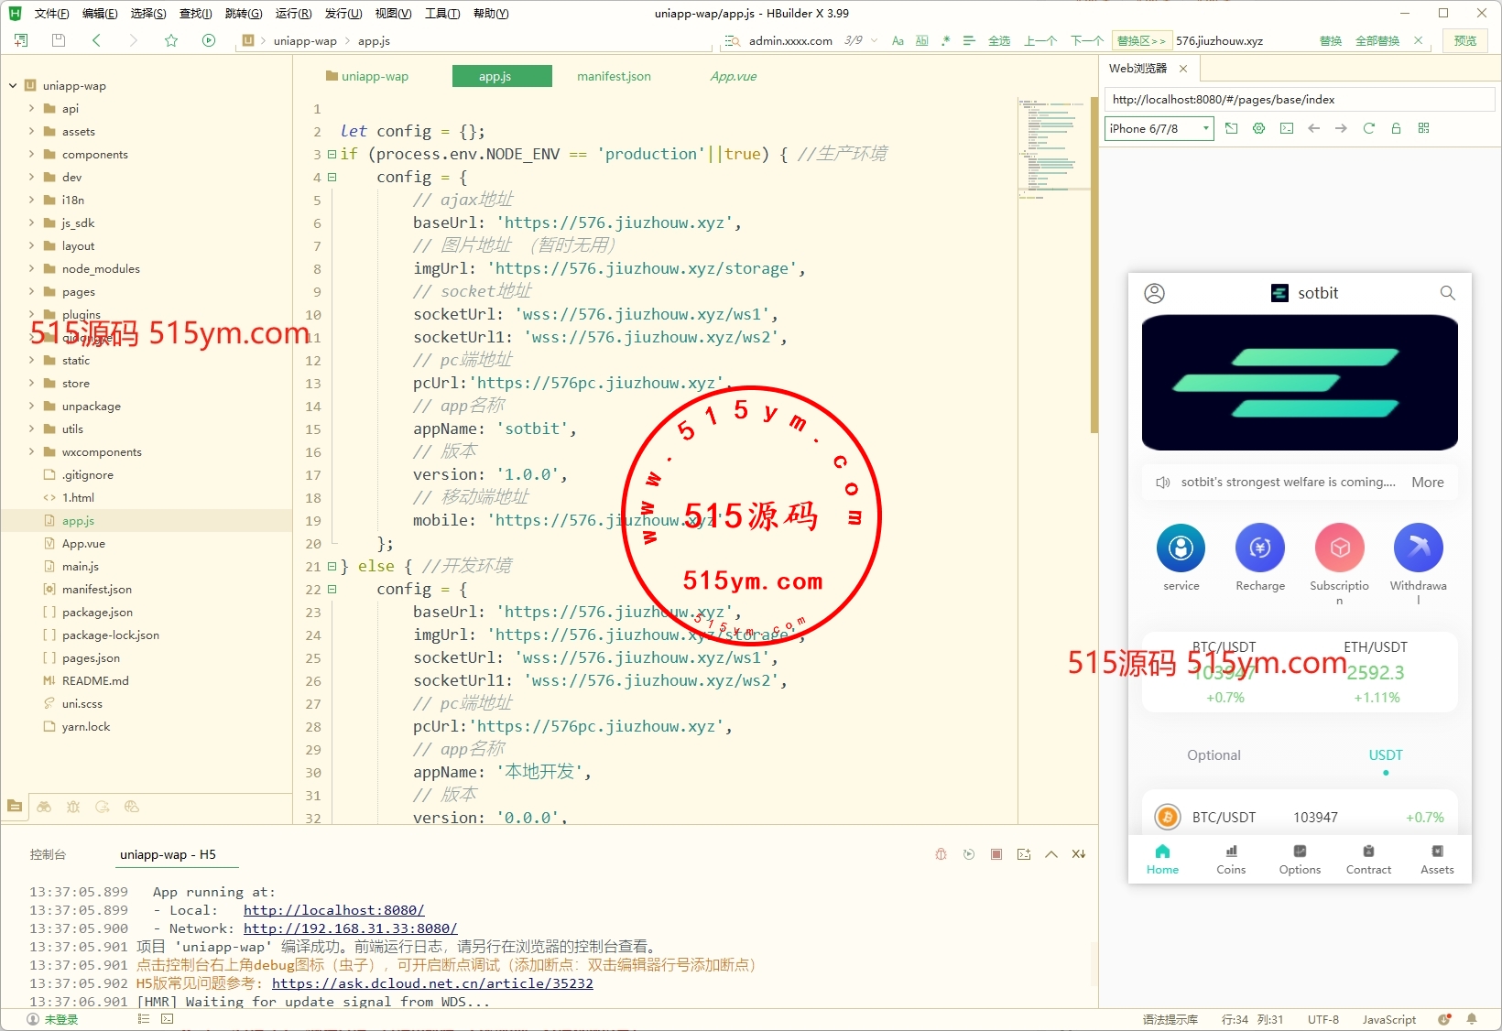Click the editor vertical scrollbar thumb

1094,266
